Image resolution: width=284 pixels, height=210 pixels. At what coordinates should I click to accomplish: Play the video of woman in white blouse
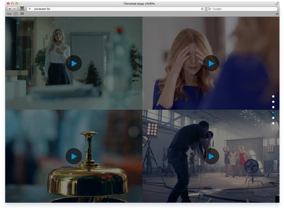74,63
